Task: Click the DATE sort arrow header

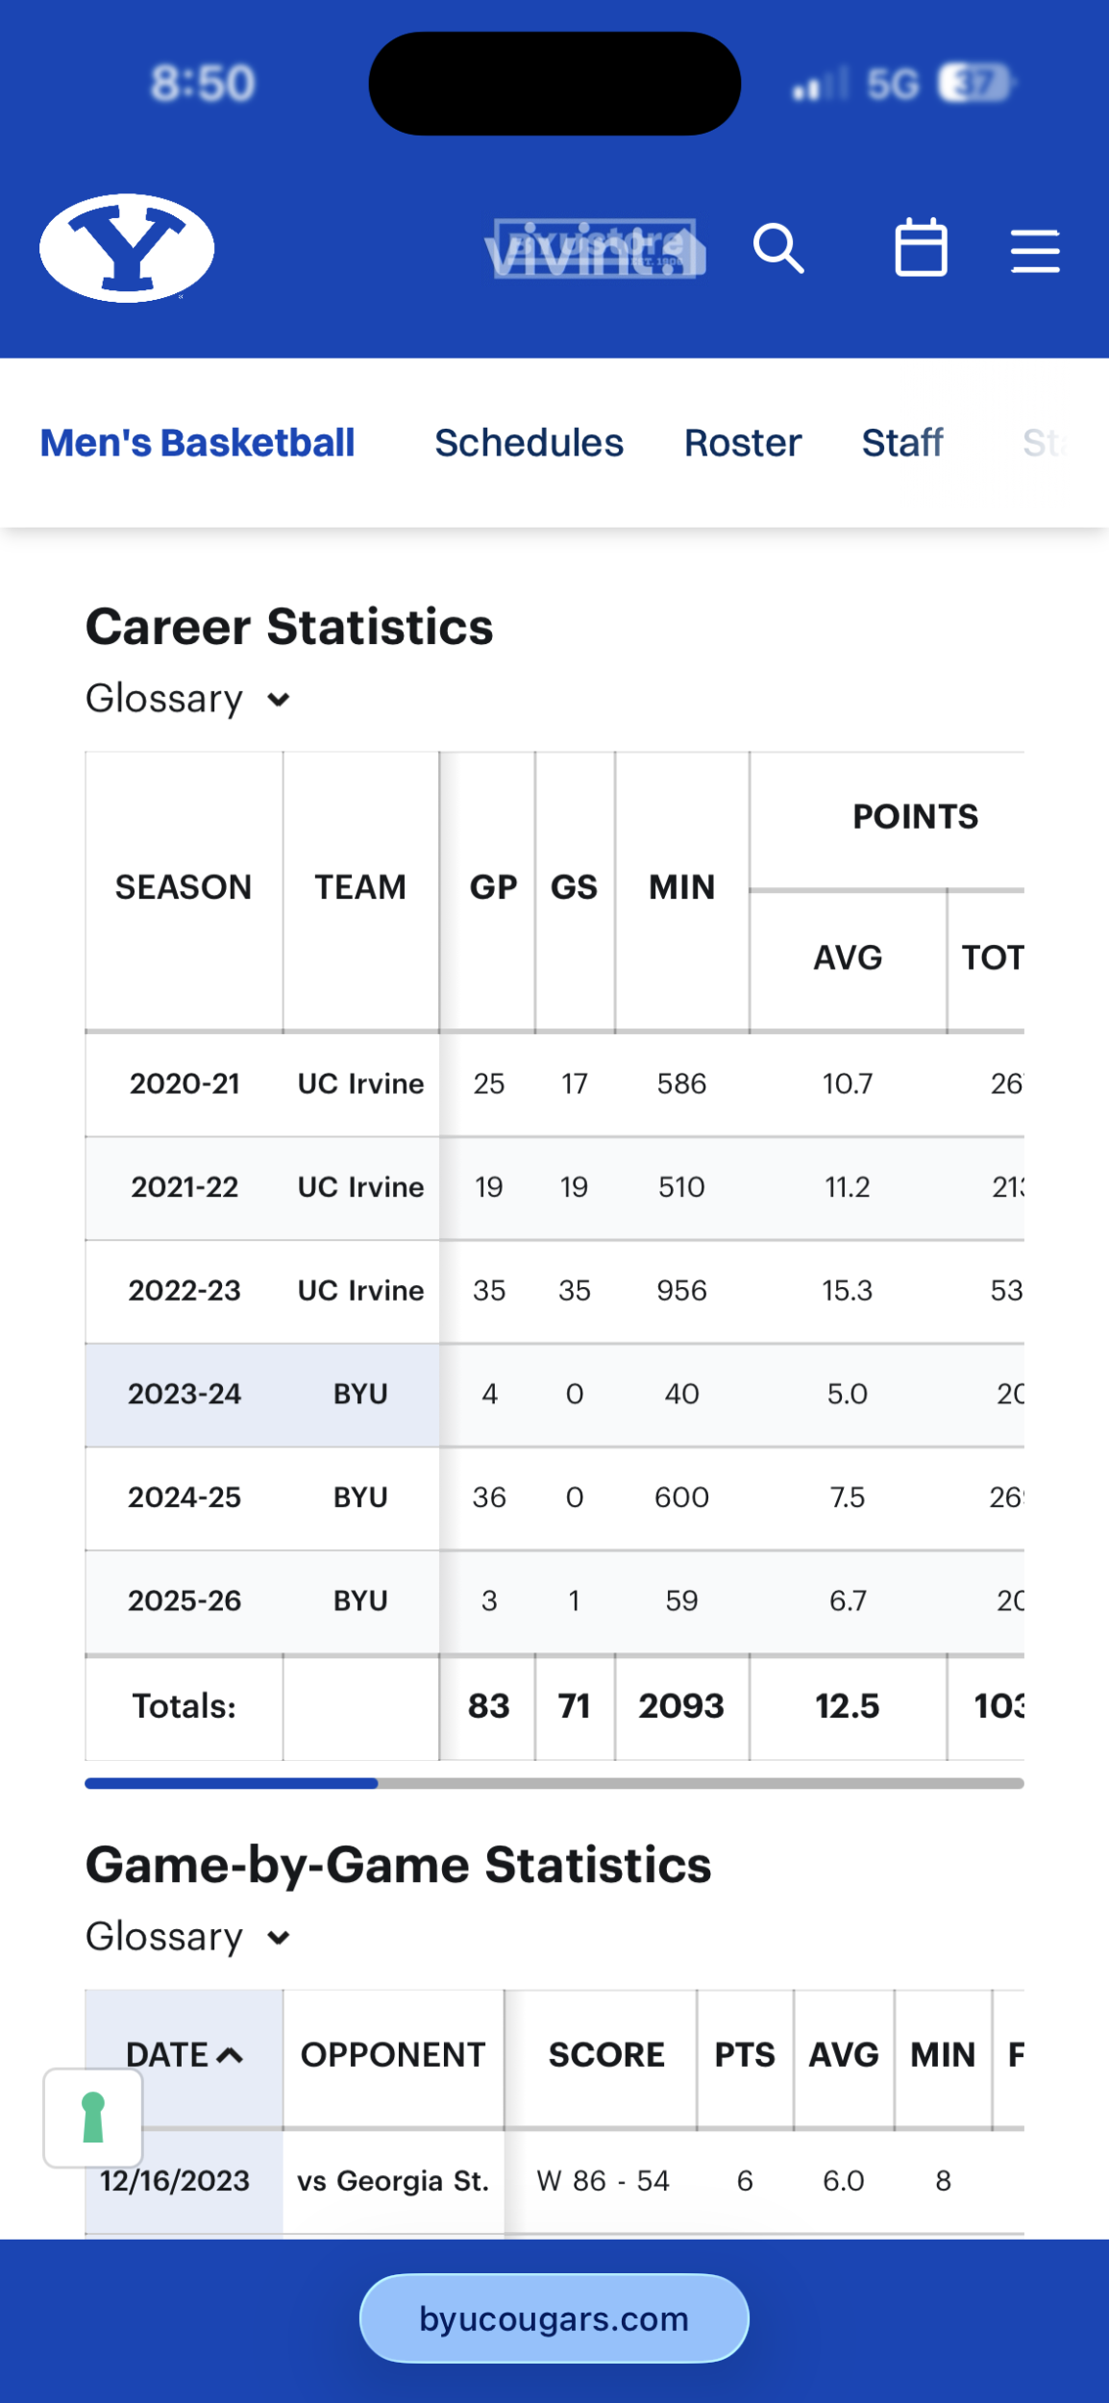Action: [x=184, y=2055]
